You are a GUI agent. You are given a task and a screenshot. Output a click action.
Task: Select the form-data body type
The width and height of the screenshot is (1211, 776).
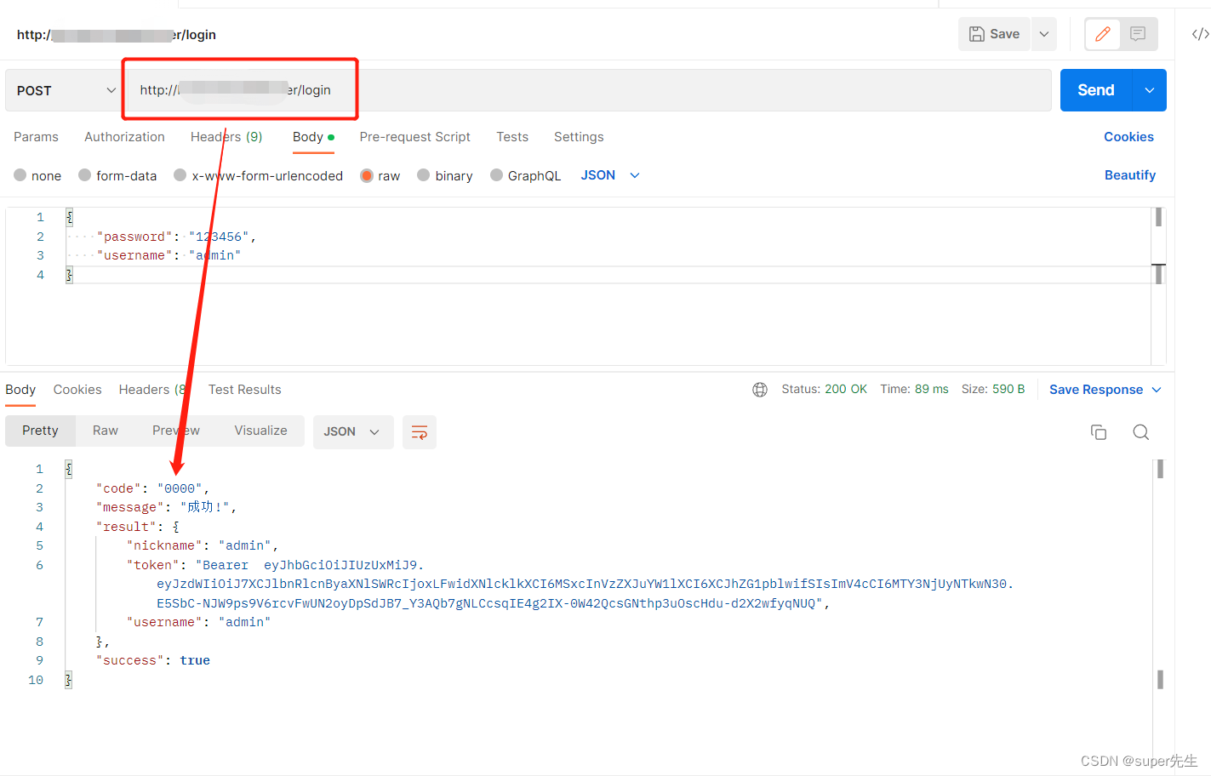(84, 175)
